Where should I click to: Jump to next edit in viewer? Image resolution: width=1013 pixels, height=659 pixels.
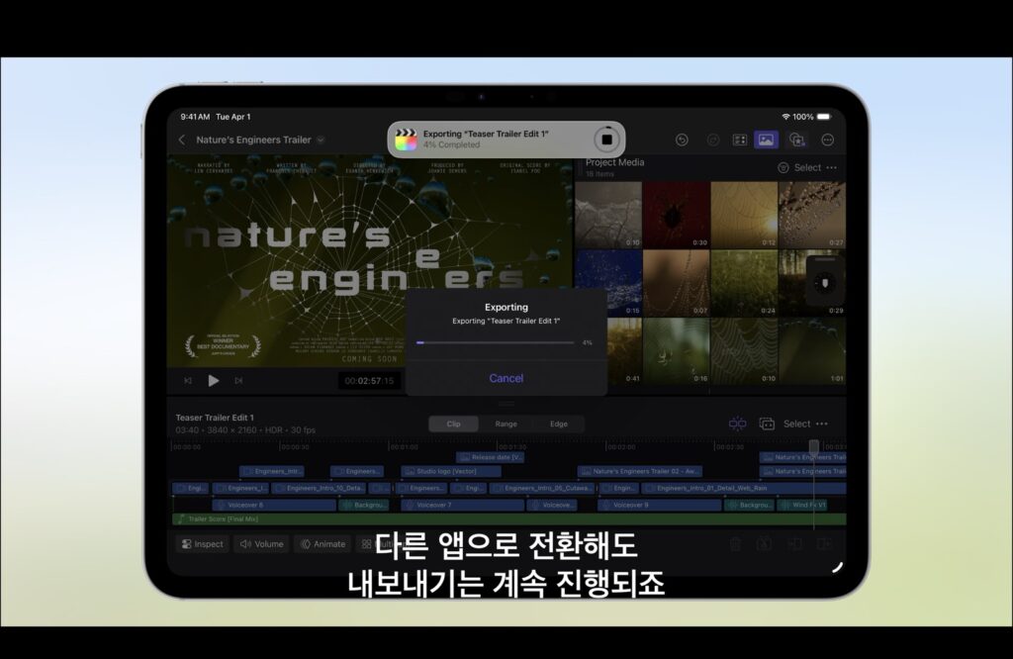click(x=238, y=381)
